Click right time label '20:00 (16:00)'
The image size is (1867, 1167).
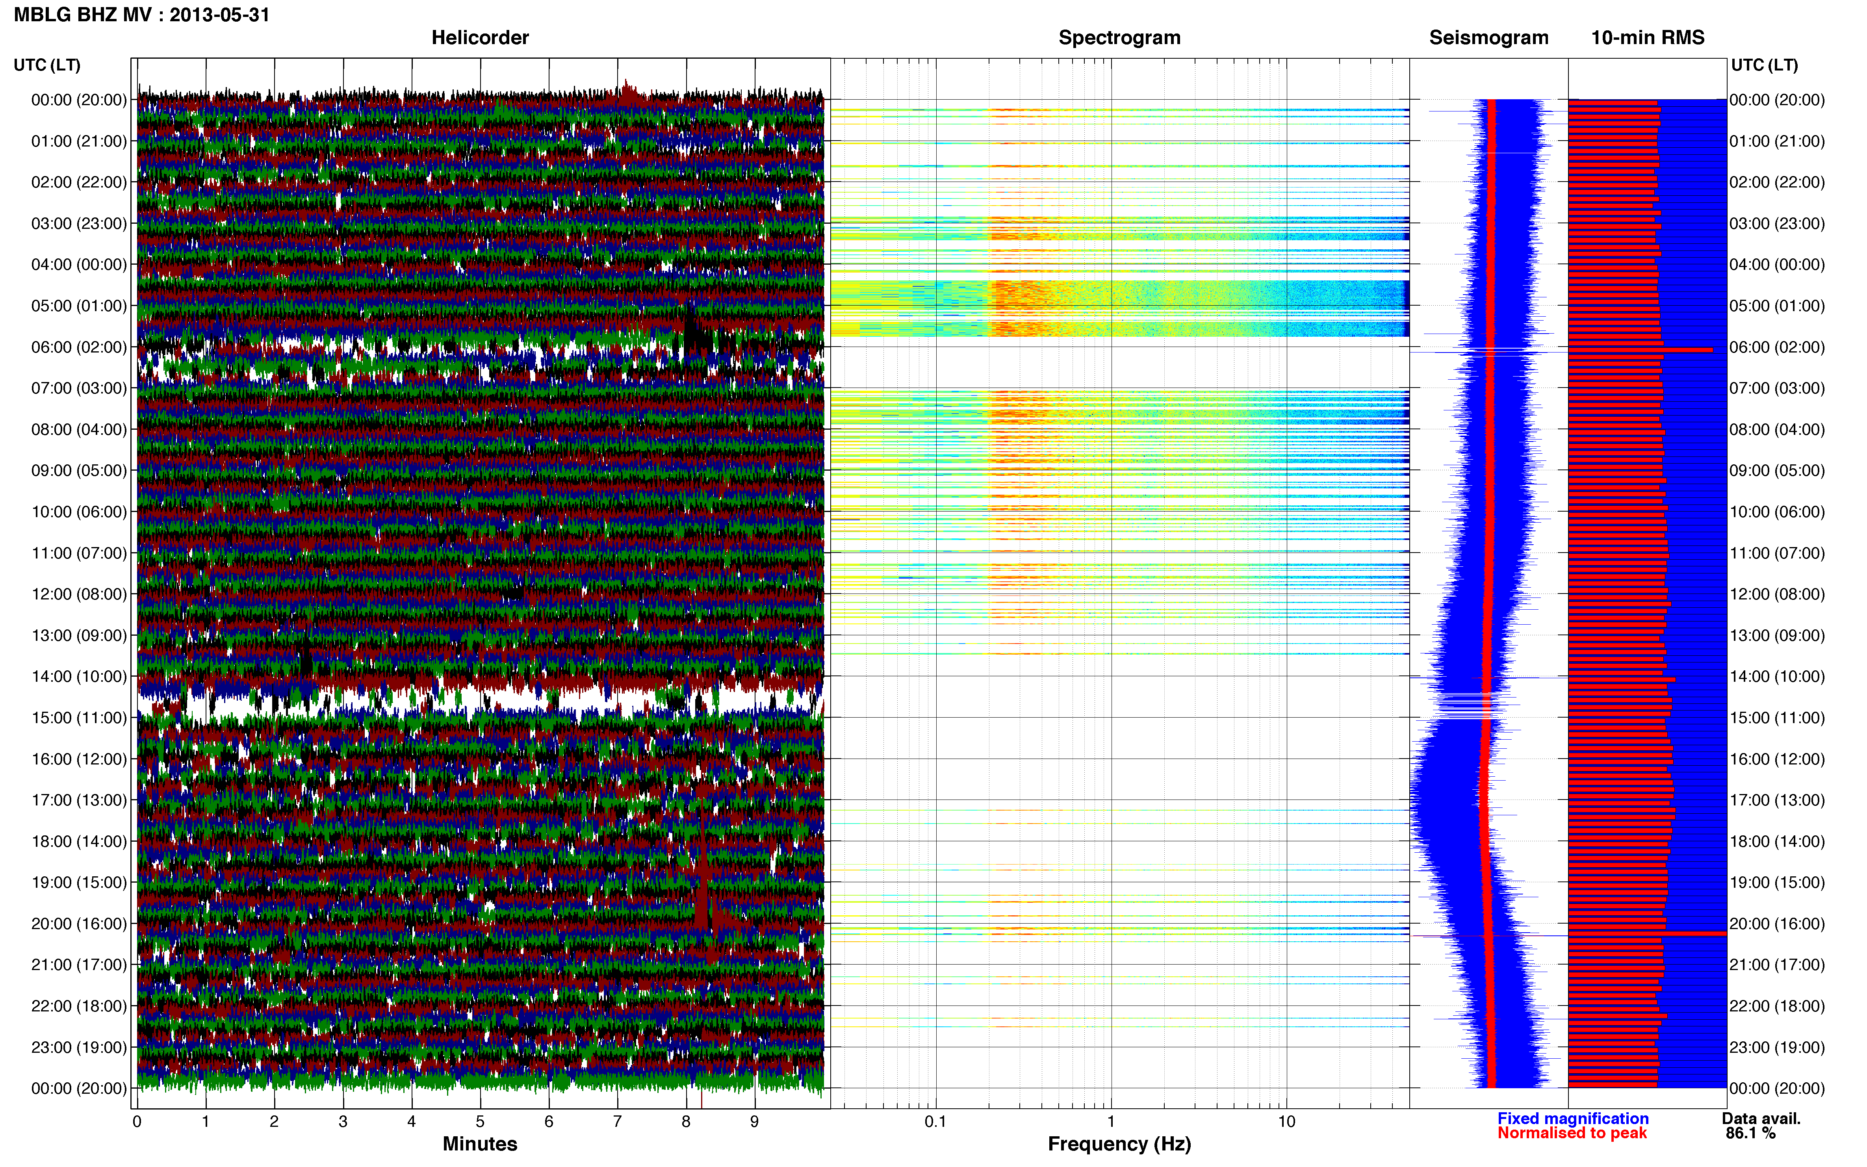[x=1777, y=924]
